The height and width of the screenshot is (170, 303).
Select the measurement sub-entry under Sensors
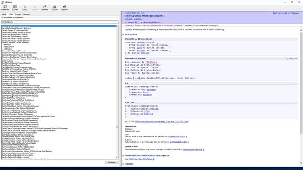(x=9, y=47)
